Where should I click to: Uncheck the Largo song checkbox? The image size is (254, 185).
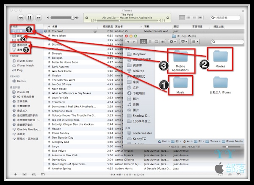pyautogui.click(x=49, y=146)
